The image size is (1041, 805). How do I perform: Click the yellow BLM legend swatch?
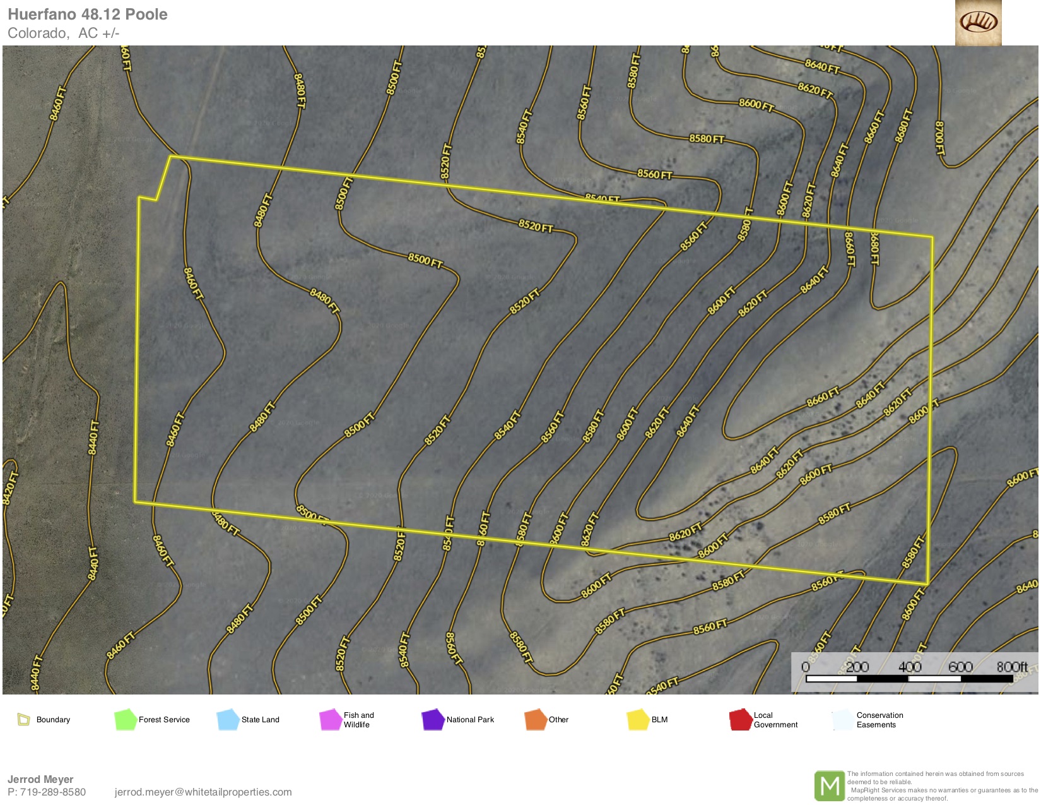tap(638, 719)
